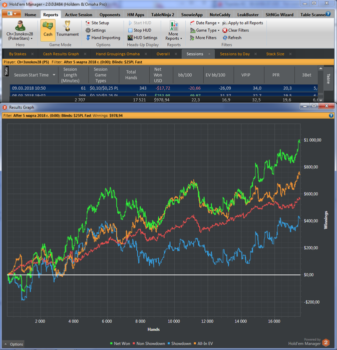The width and height of the screenshot is (337, 350).
Task: Click the Hero player avatar icon
Action: click(x=20, y=25)
